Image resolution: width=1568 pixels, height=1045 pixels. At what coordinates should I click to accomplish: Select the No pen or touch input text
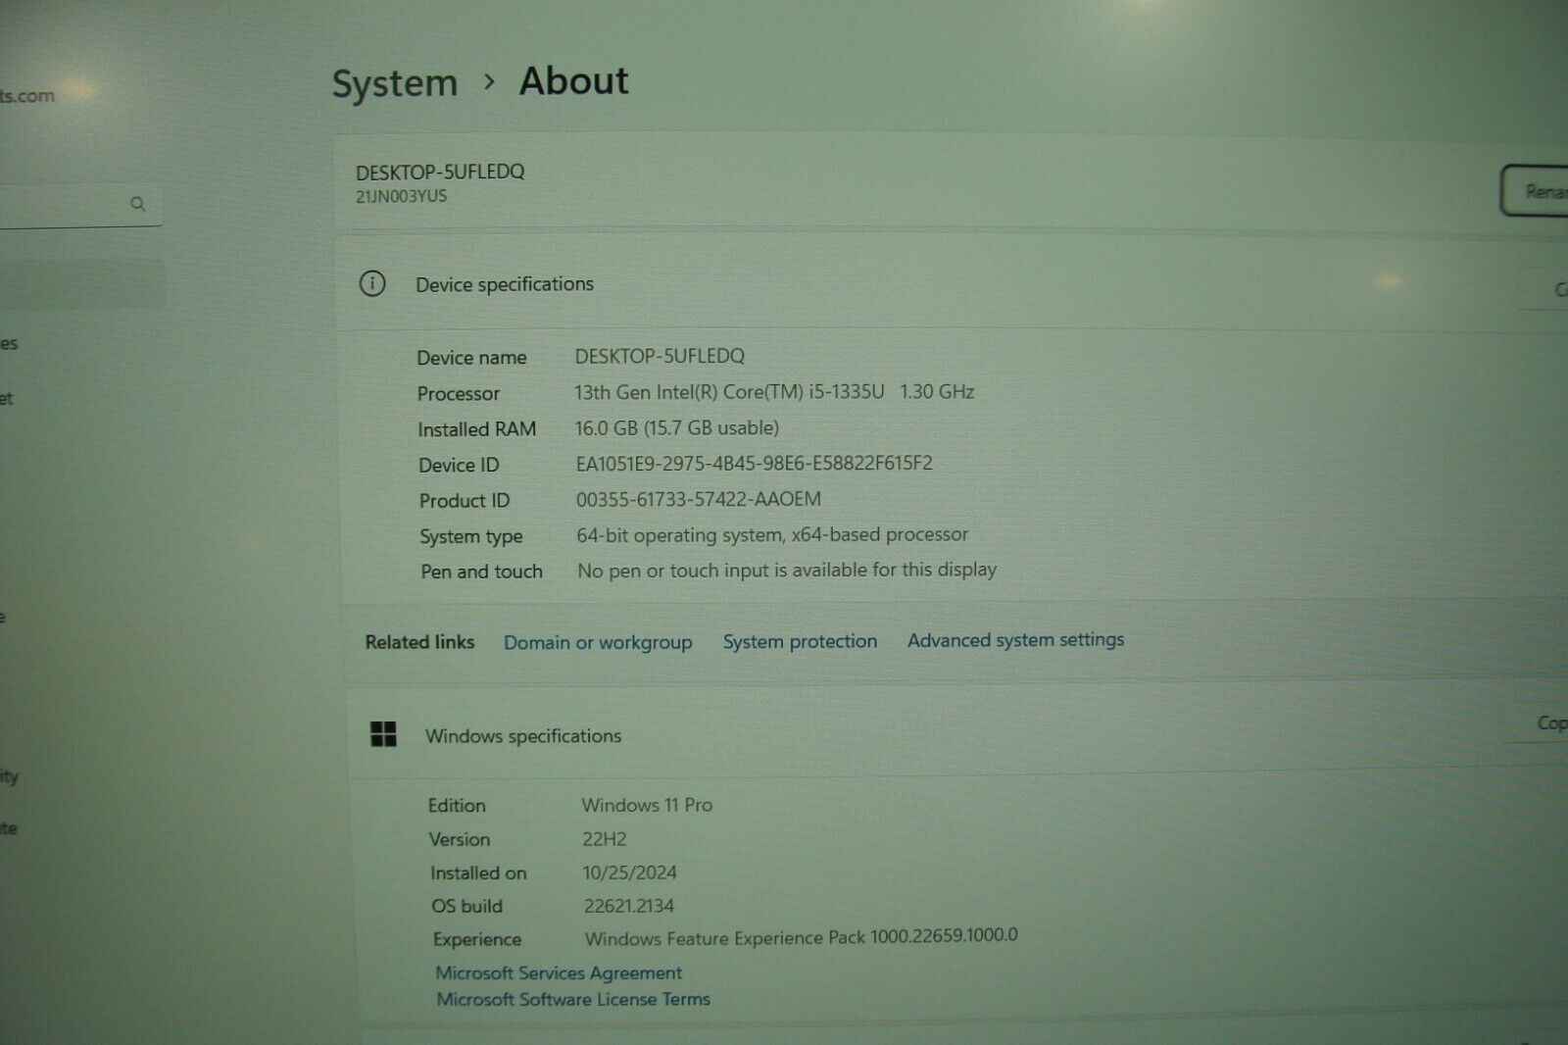click(x=787, y=570)
